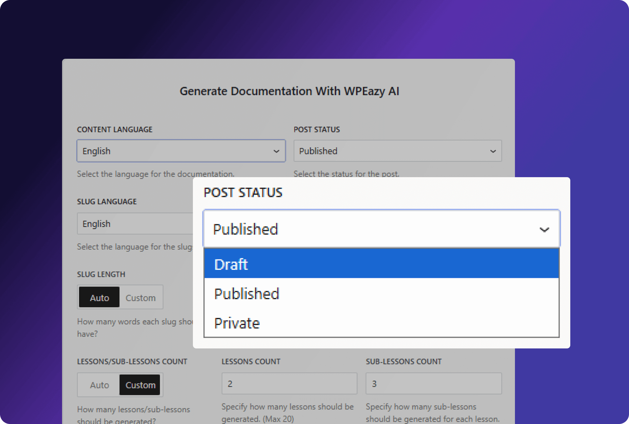Image resolution: width=629 pixels, height=424 pixels.
Task: Click the SLUG LENGTH label
Action: 101,274
